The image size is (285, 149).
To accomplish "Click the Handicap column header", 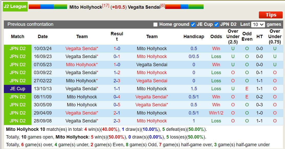I will 194,37.
